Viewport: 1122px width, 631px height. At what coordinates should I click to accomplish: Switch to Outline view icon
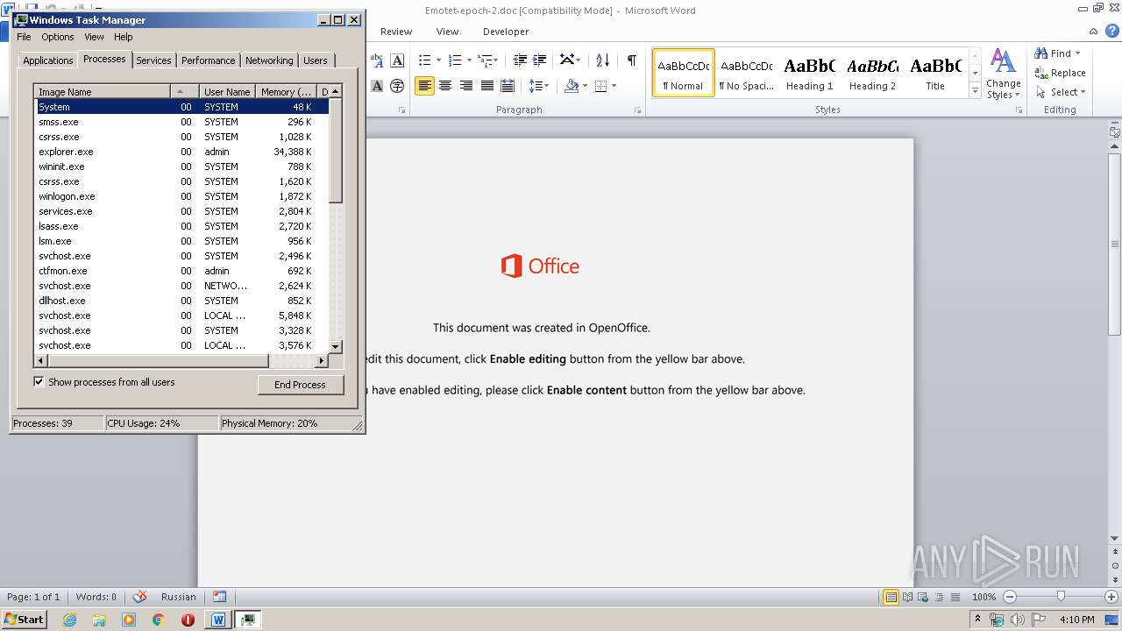938,597
